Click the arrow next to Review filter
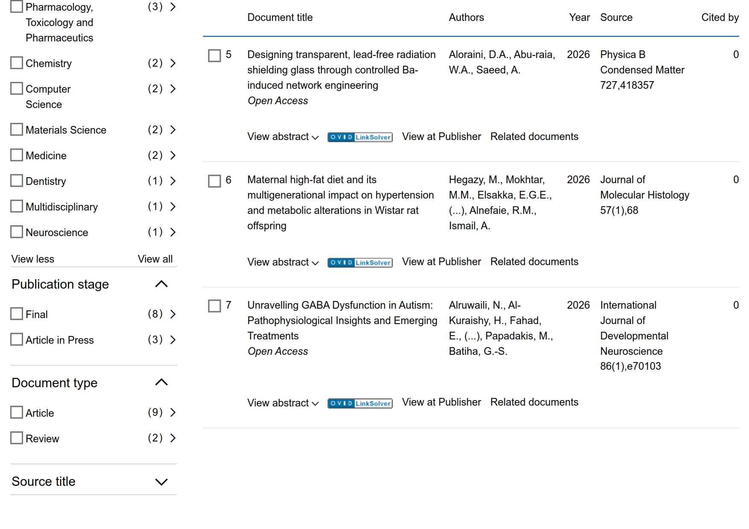 pyautogui.click(x=173, y=438)
